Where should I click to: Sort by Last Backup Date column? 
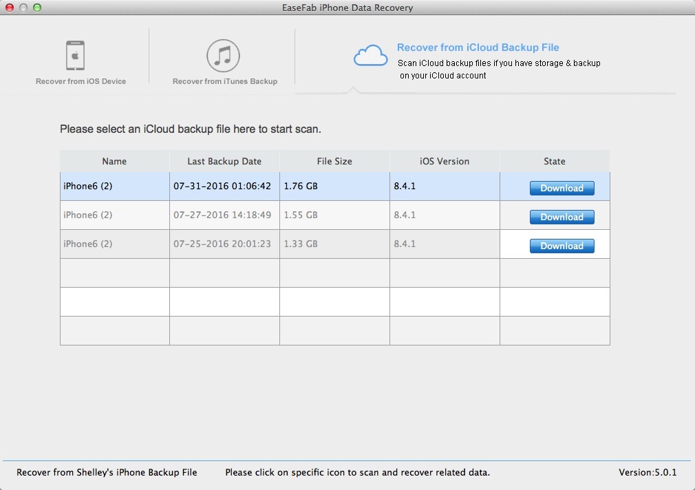coord(224,162)
